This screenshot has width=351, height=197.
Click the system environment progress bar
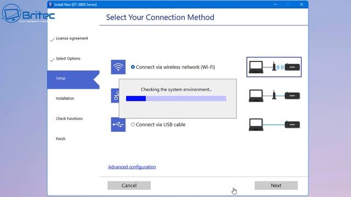point(176,99)
